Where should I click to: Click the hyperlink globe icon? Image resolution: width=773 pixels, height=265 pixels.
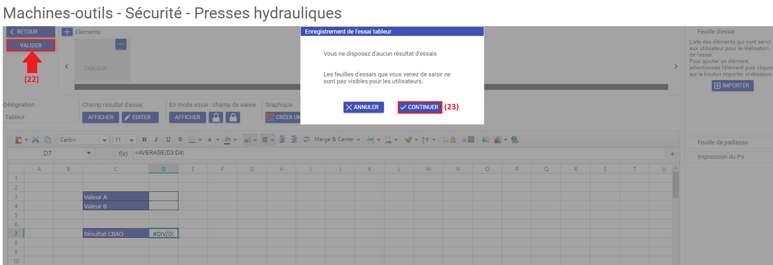click(x=515, y=140)
